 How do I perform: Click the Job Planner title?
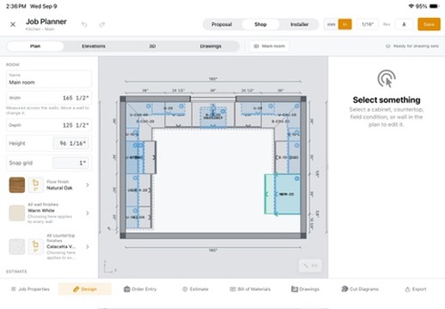click(x=46, y=21)
